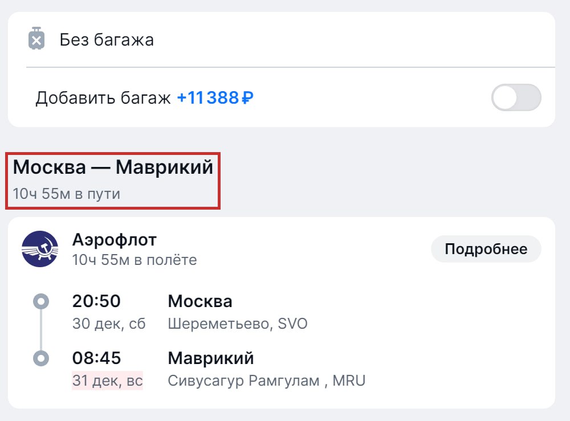Click the 30 дек, сб departure date

[x=109, y=324]
